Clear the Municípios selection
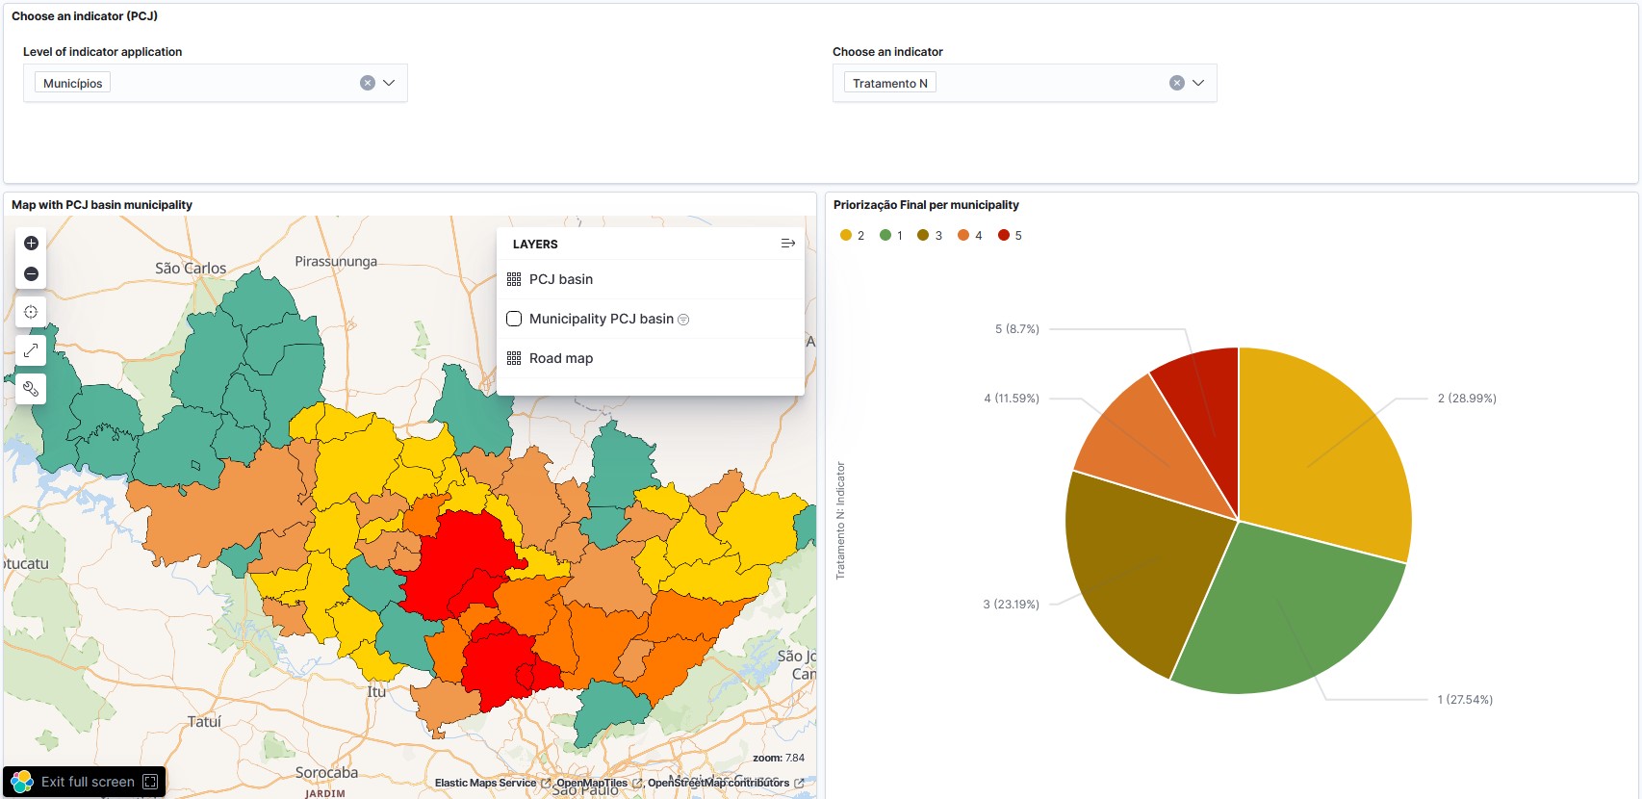The width and height of the screenshot is (1642, 799). 367,83
